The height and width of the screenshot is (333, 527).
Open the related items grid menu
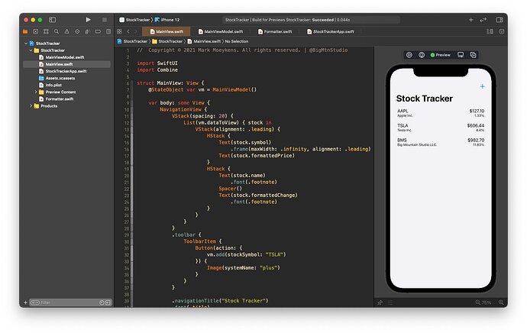point(119,31)
